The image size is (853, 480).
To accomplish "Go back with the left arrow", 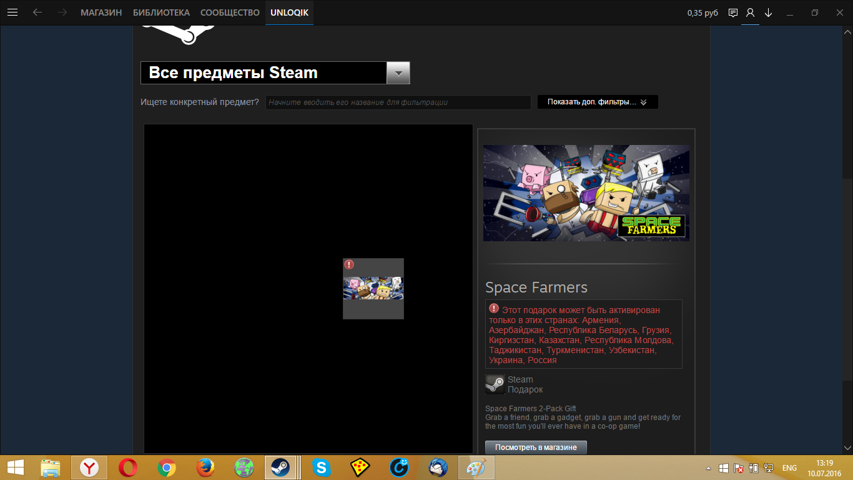I will coord(37,12).
